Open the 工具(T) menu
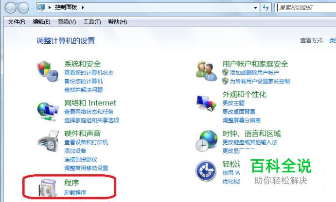The image size is (336, 202). click(92, 22)
